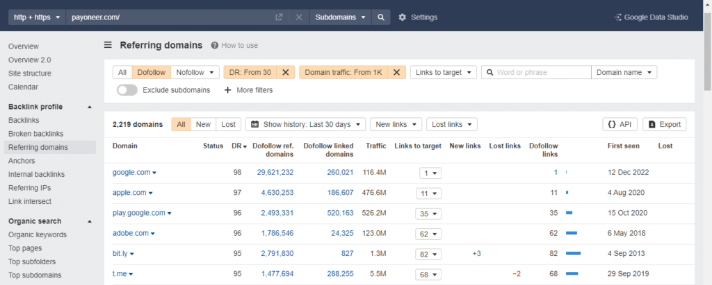Viewport: 712px width, 285px height.
Task: Open Anchors in the sidebar
Action: (x=22, y=160)
